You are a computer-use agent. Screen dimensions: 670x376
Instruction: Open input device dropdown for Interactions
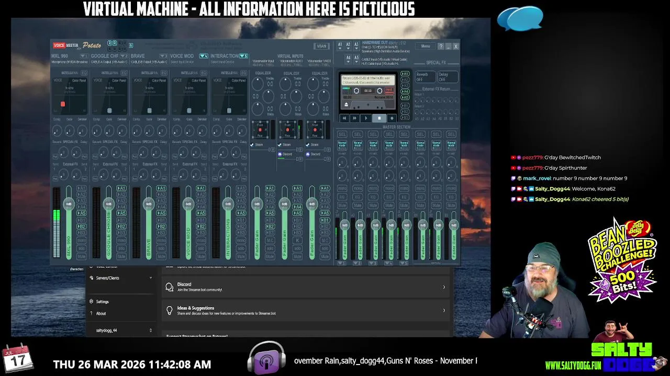(x=243, y=56)
